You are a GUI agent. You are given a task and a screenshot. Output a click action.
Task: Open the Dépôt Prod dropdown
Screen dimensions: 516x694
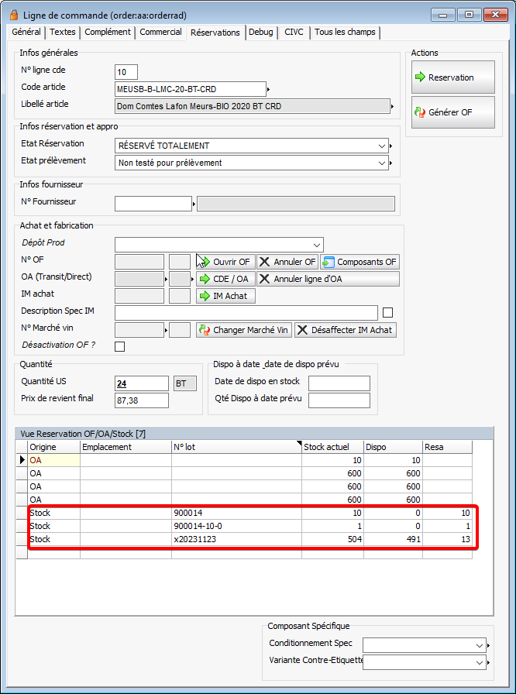point(317,244)
